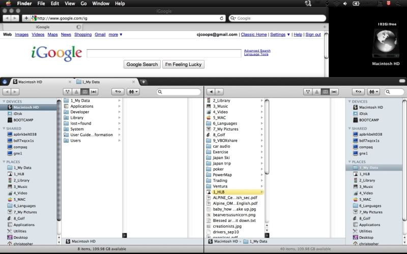This screenshot has height=254, width=407.
Task: Click the right pane file list scrollbar
Action: pyautogui.click(x=267, y=137)
